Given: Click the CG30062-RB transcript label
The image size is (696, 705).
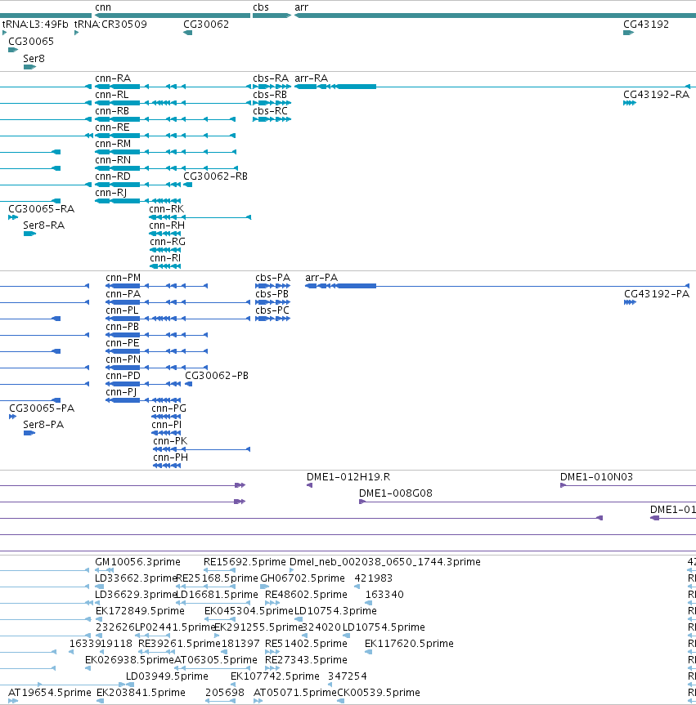Looking at the screenshot, I should [x=216, y=176].
